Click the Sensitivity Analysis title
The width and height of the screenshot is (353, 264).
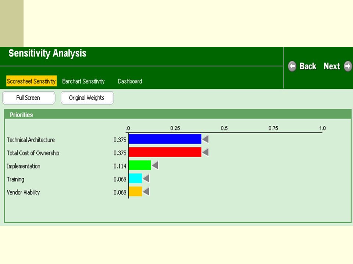pyautogui.click(x=47, y=54)
